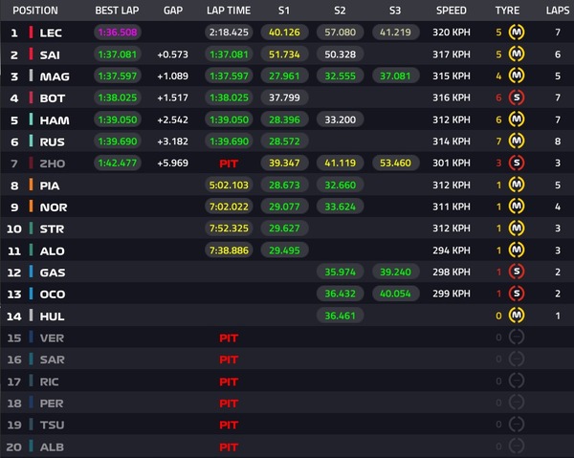The width and height of the screenshot is (574, 458).
Task: Click Bottas's red soft tyre icon
Action: click(x=517, y=98)
